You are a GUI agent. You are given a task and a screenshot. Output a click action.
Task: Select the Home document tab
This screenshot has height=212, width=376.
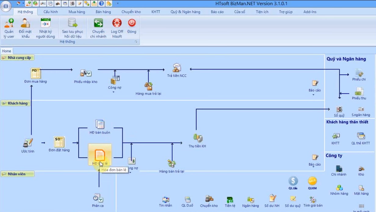click(6, 51)
